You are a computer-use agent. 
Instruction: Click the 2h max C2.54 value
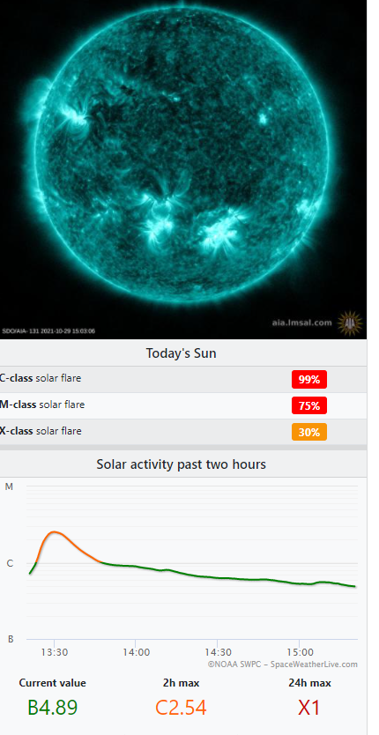pyautogui.click(x=181, y=708)
